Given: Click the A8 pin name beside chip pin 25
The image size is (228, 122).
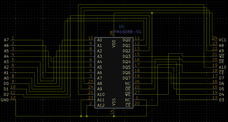Looking at the screenshot, I should click(99, 84).
